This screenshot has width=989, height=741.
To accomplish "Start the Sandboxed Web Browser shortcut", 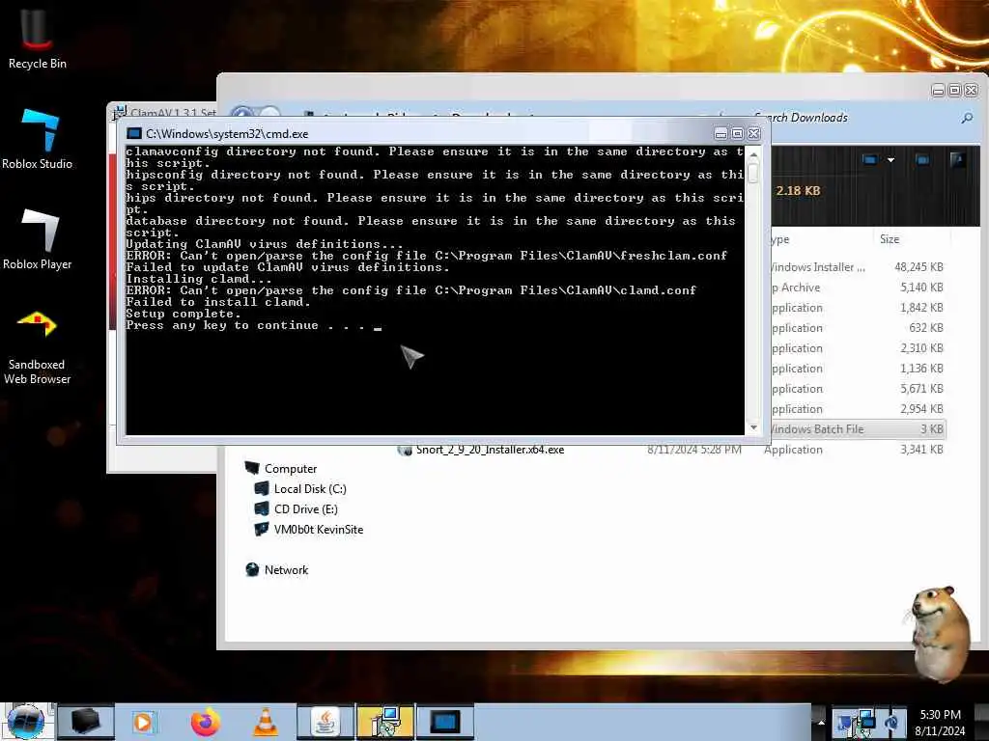I will [x=38, y=347].
